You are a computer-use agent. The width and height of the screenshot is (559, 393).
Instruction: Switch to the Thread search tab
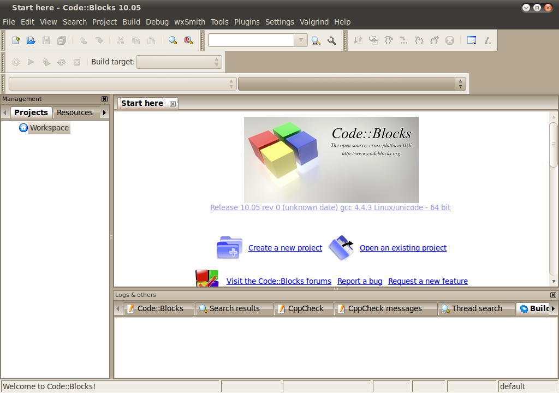[477, 308]
